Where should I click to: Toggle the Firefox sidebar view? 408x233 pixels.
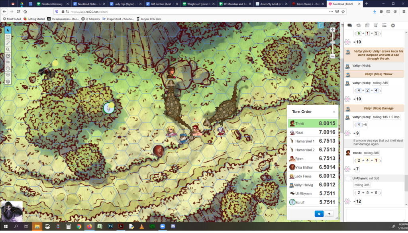point(388,12)
